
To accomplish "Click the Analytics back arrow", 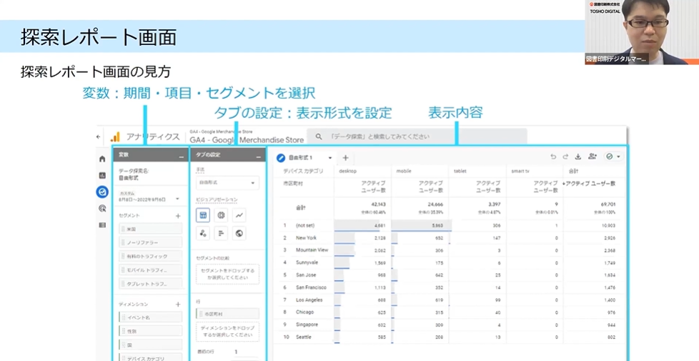I will (x=99, y=137).
